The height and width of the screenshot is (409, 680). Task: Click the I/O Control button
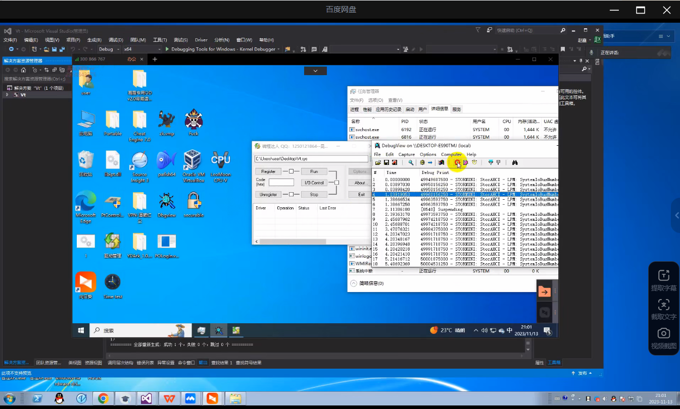click(314, 183)
